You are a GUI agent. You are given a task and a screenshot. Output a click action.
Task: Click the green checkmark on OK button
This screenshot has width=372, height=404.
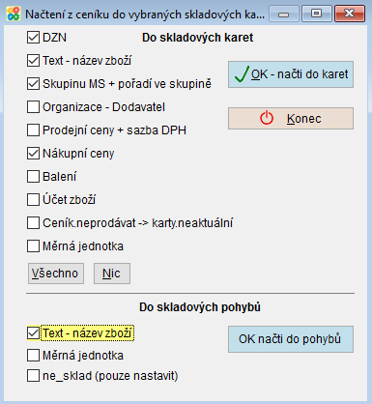point(242,74)
